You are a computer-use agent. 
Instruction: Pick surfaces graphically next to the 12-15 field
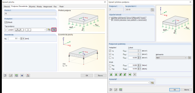tap(152, 10)
